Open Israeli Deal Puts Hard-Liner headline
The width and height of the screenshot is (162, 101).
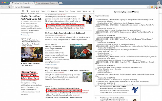pyautogui.click(x=63, y=88)
